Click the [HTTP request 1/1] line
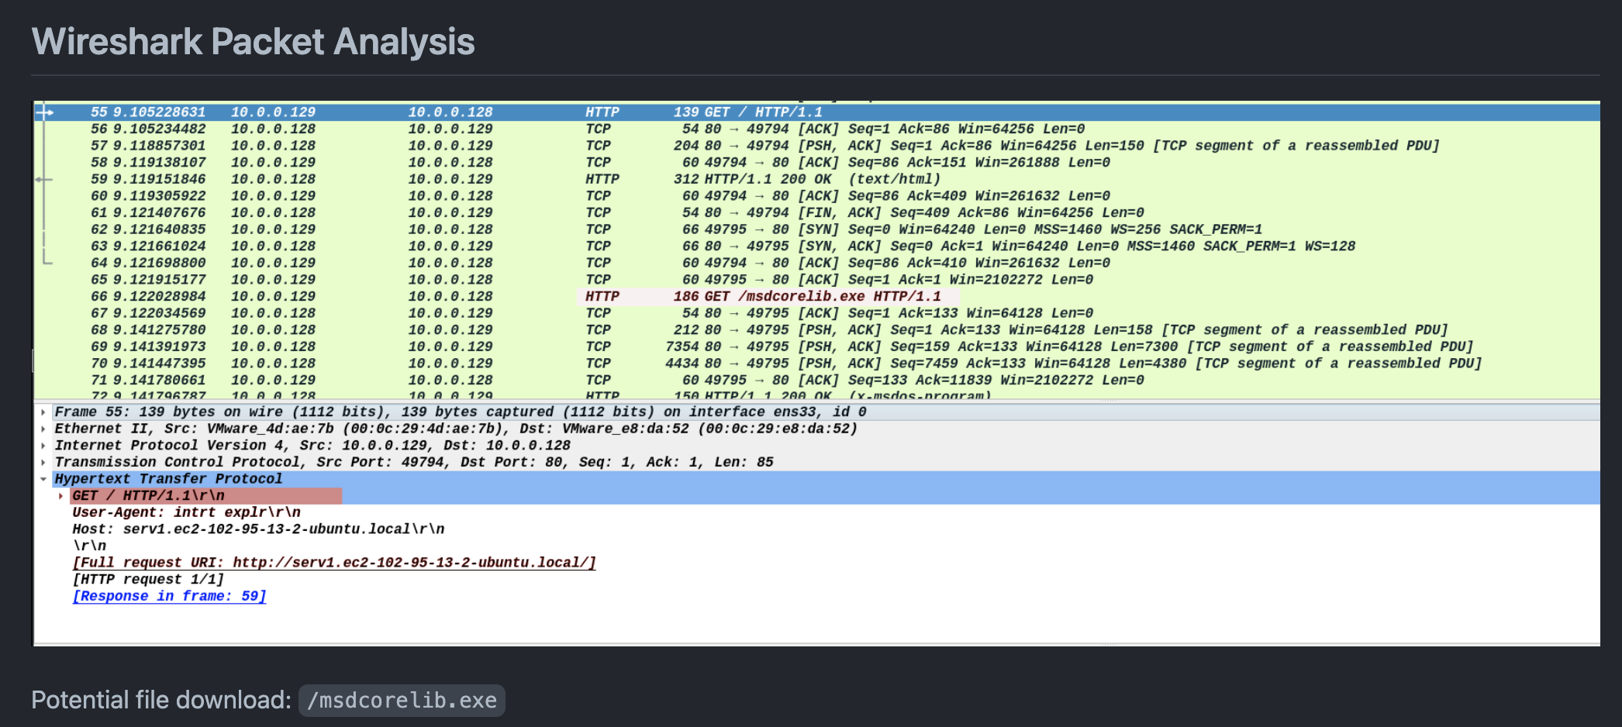The width and height of the screenshot is (1622, 727). click(x=148, y=580)
